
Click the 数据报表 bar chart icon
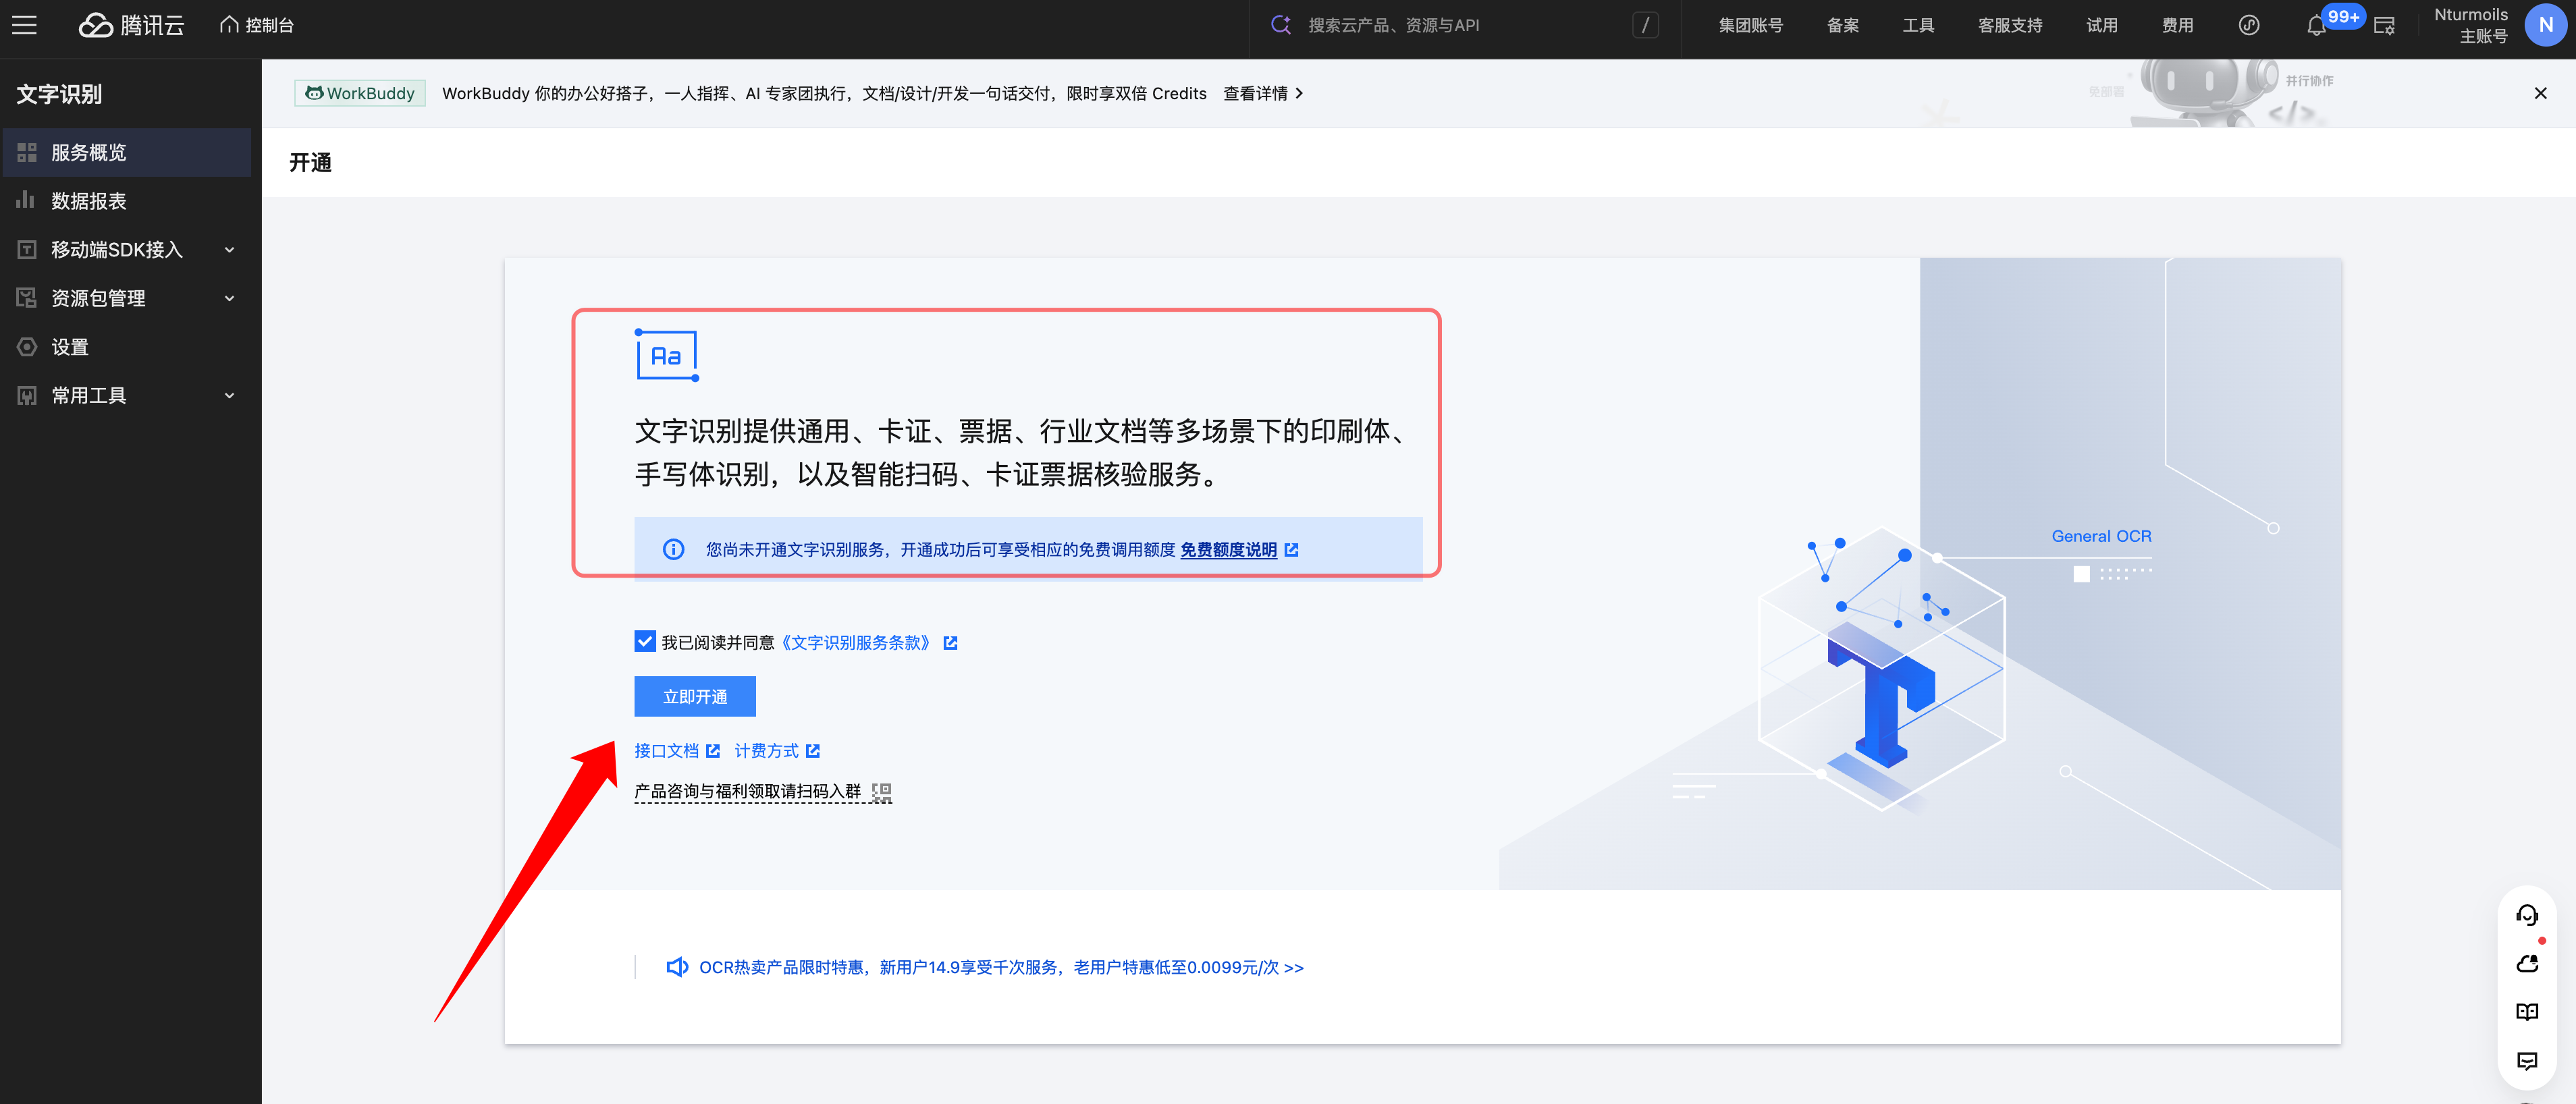26,200
